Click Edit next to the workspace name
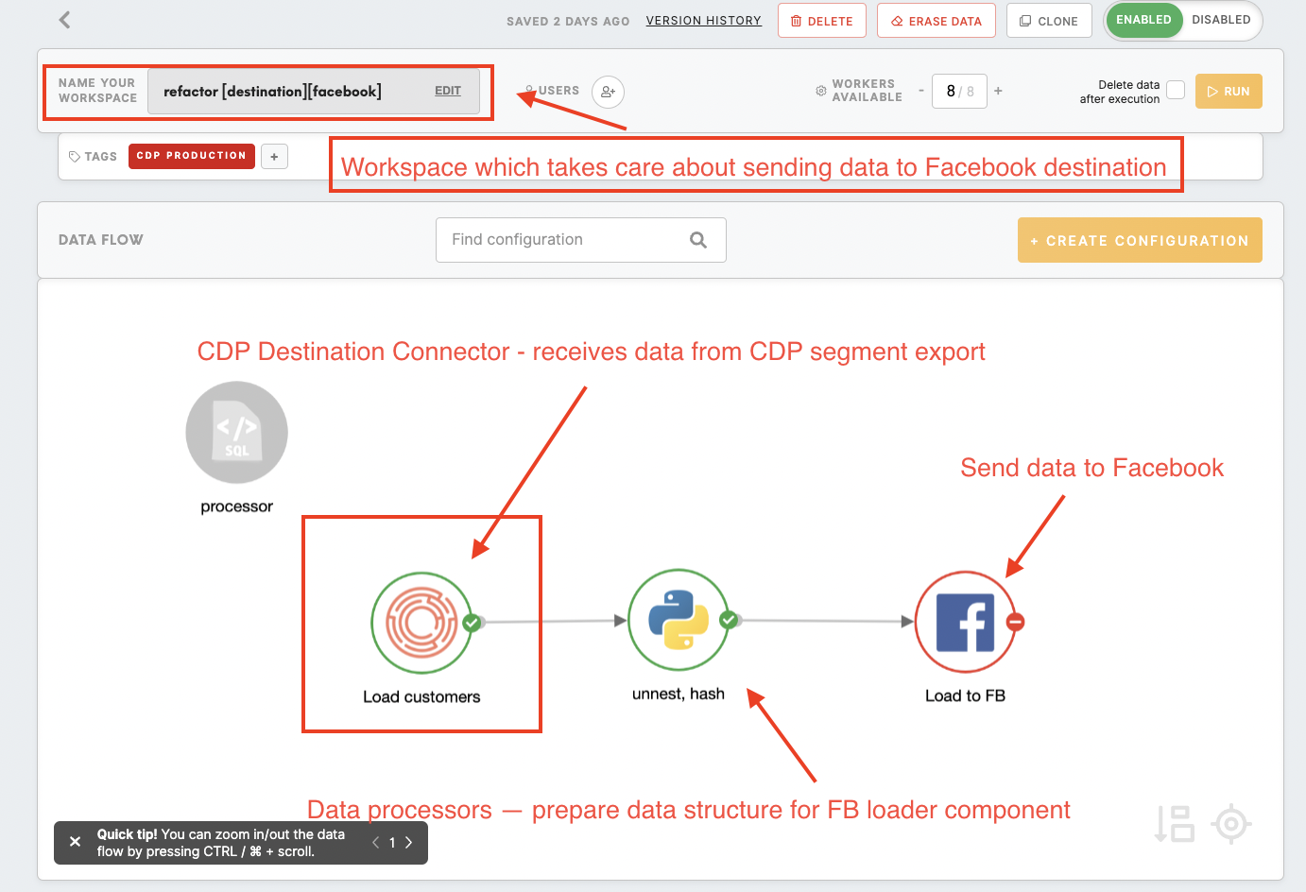The image size is (1306, 892). (x=448, y=91)
